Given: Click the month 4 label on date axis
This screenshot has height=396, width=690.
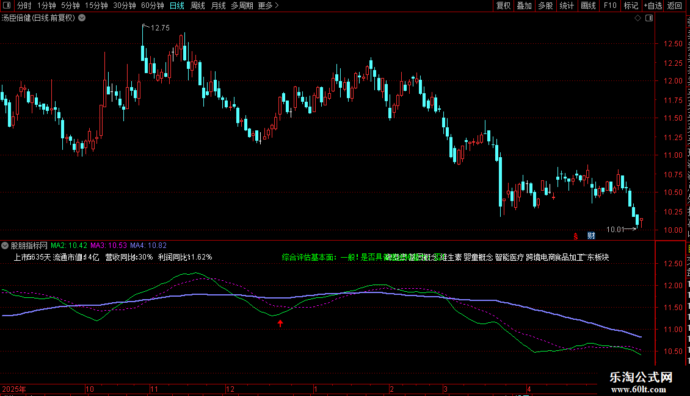Looking at the screenshot, I should click(529, 389).
